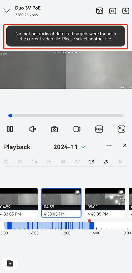Tap the download icon at top right
The height and width of the screenshot is (273, 132).
[126, 11]
